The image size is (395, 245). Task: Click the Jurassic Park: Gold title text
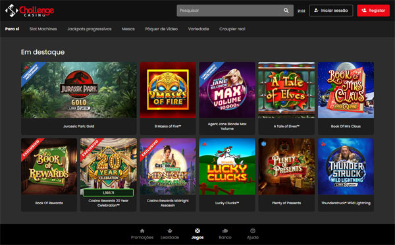coord(79,126)
